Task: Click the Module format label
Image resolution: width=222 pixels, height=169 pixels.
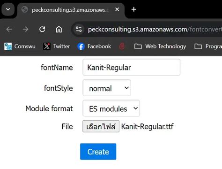Action: pos(49,108)
